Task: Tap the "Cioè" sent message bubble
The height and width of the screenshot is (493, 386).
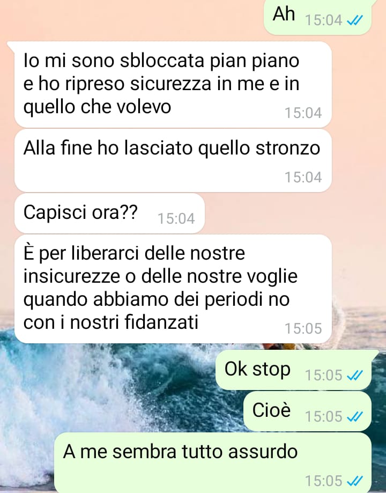Action: click(307, 411)
